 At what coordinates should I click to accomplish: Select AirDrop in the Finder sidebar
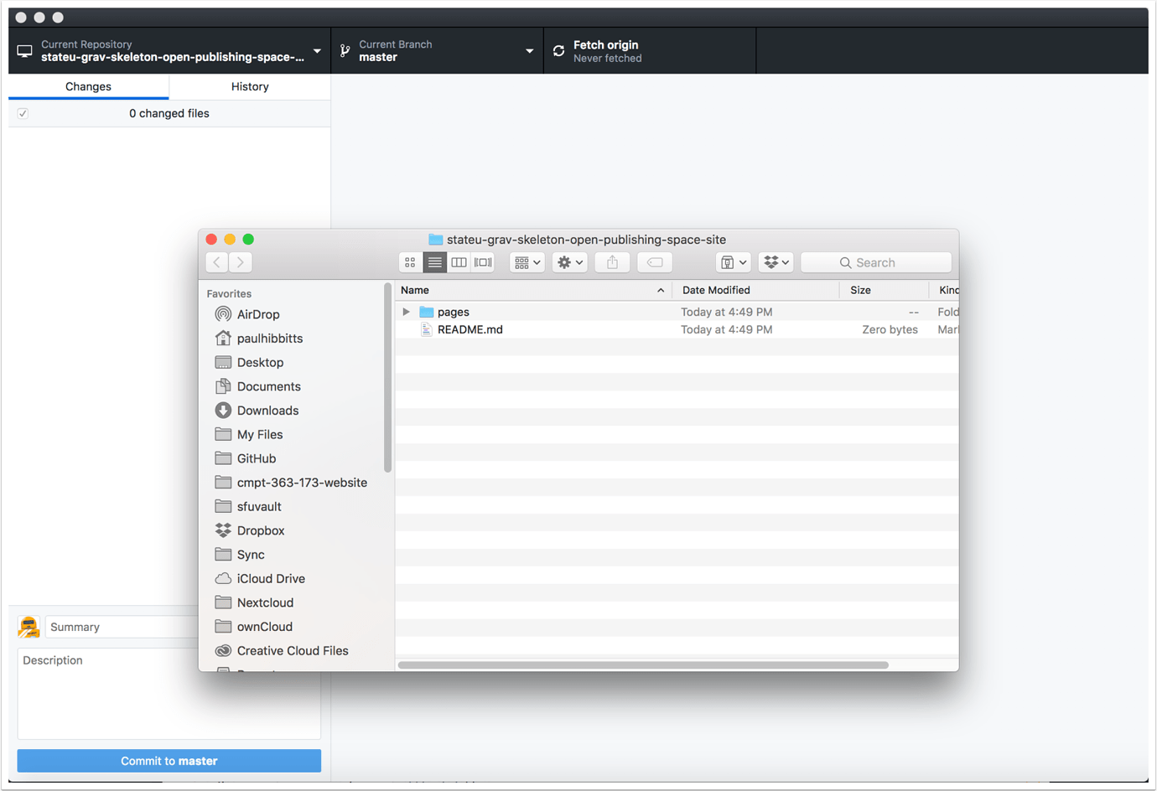click(x=260, y=314)
